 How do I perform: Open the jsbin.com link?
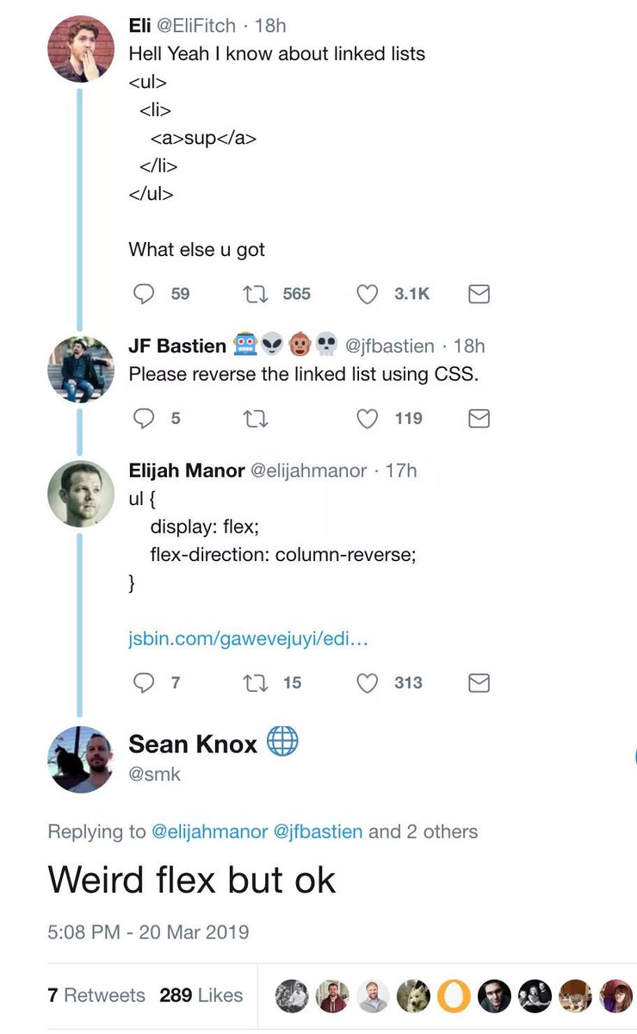coord(248,639)
